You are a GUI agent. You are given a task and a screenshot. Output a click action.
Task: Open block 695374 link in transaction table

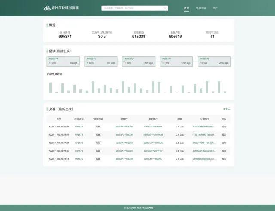pos(79,127)
